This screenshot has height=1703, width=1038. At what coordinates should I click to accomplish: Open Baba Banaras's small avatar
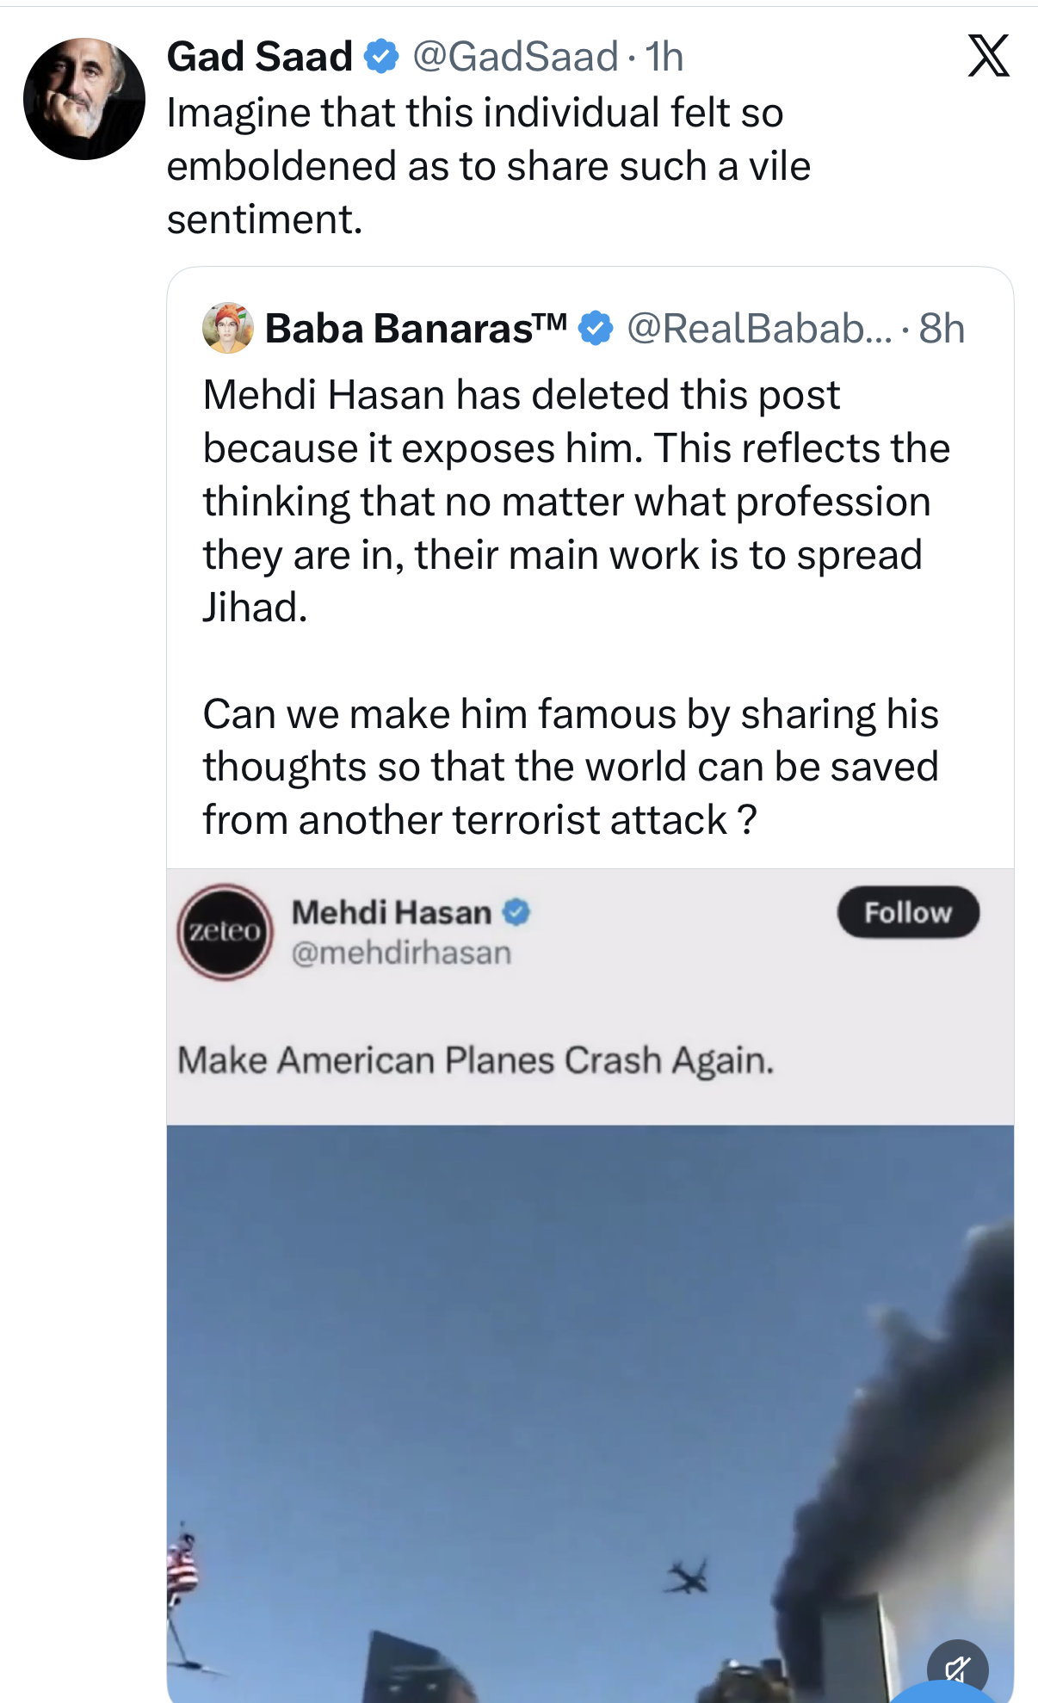pyautogui.click(x=227, y=328)
